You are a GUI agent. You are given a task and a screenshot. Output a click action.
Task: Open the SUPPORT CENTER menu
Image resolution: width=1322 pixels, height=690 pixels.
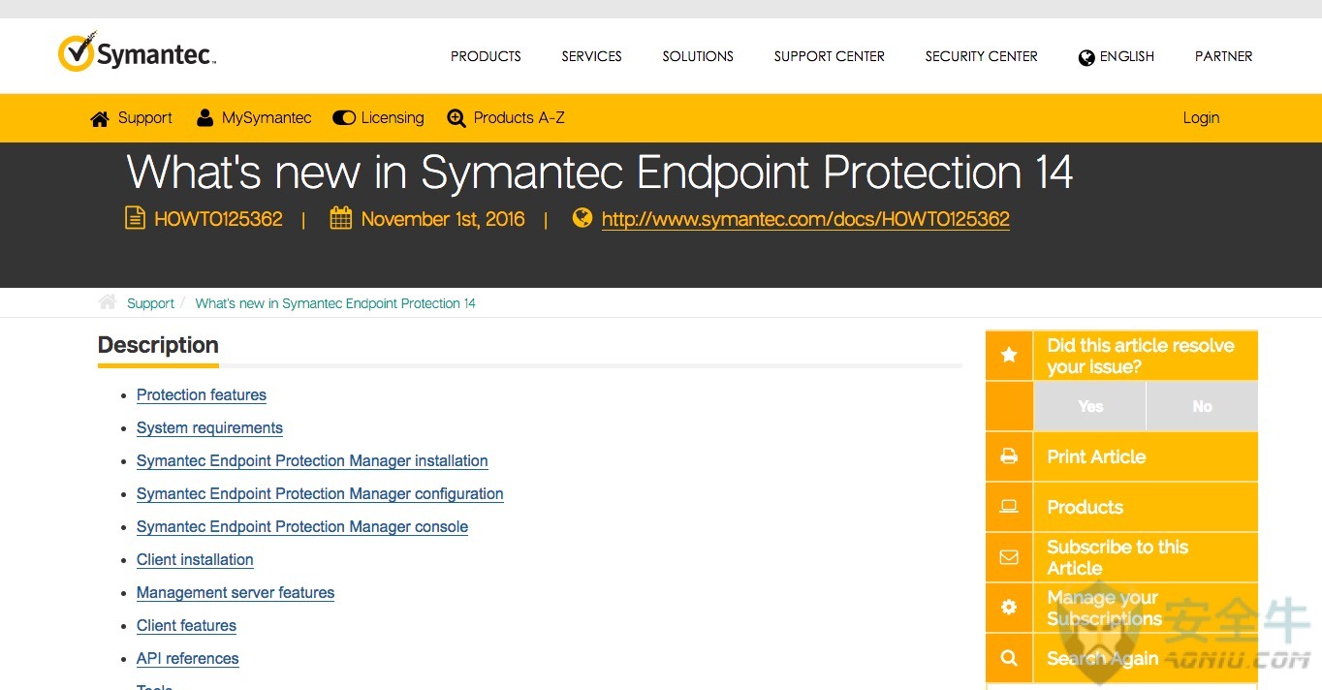coord(829,56)
